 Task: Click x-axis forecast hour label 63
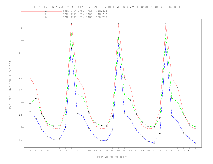click(x=154, y=151)
